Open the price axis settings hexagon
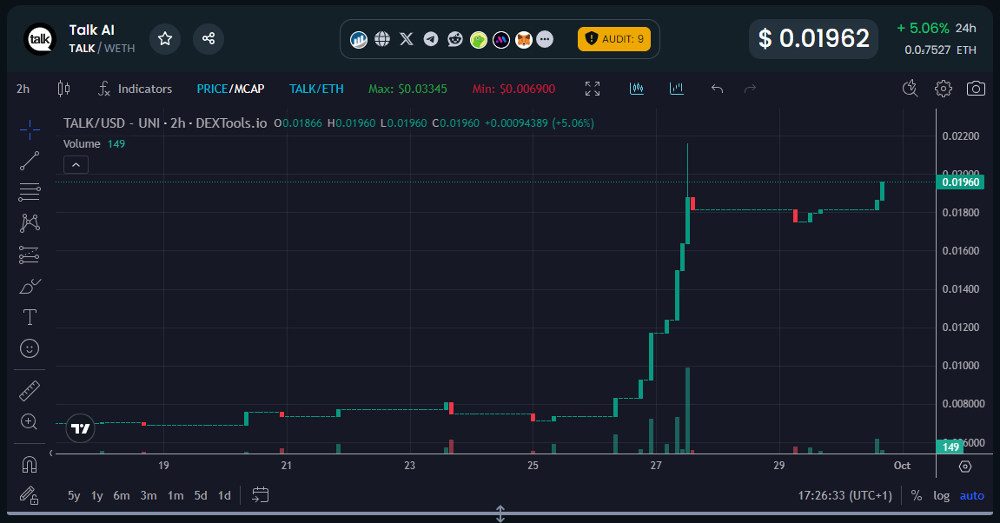This screenshot has height=523, width=1000. [965, 467]
